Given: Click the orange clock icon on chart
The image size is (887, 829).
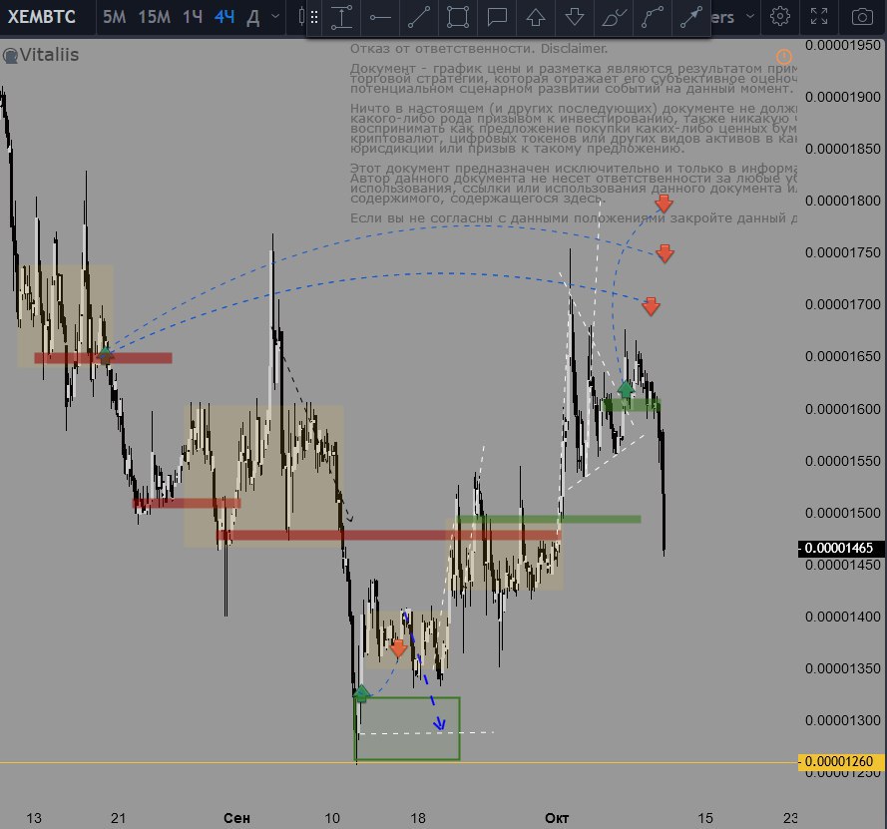Looking at the screenshot, I should [x=783, y=57].
